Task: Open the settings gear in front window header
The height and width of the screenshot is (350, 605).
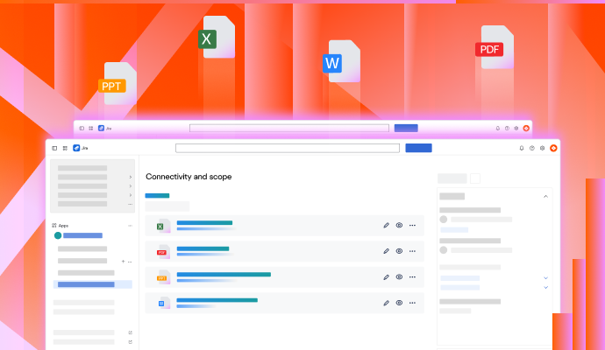Action: click(542, 148)
